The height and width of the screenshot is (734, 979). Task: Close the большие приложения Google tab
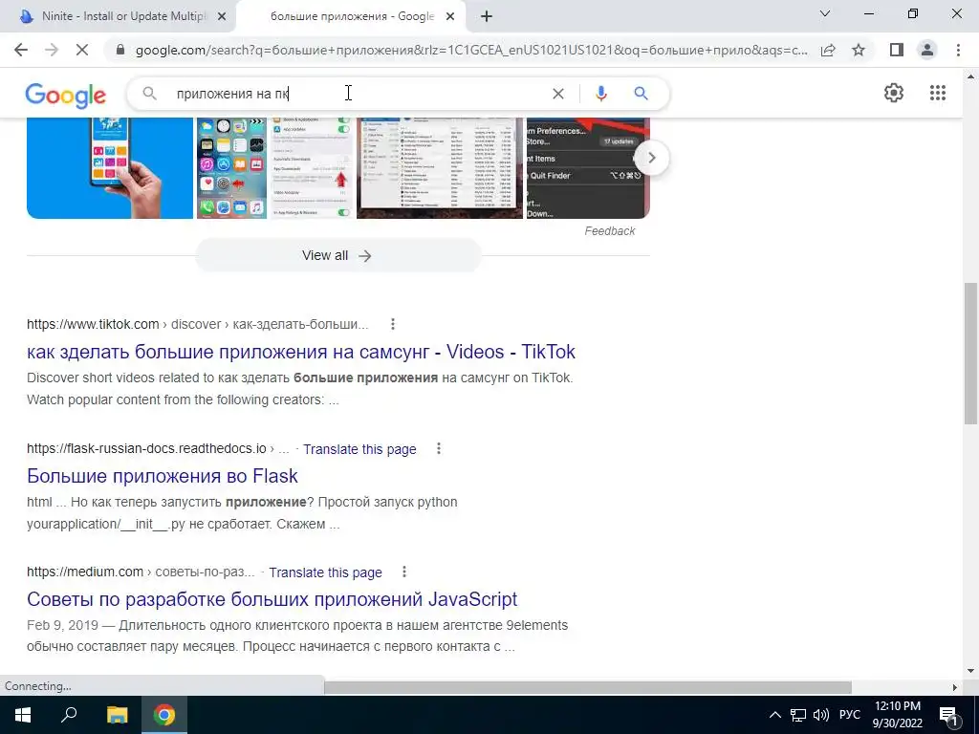(450, 17)
